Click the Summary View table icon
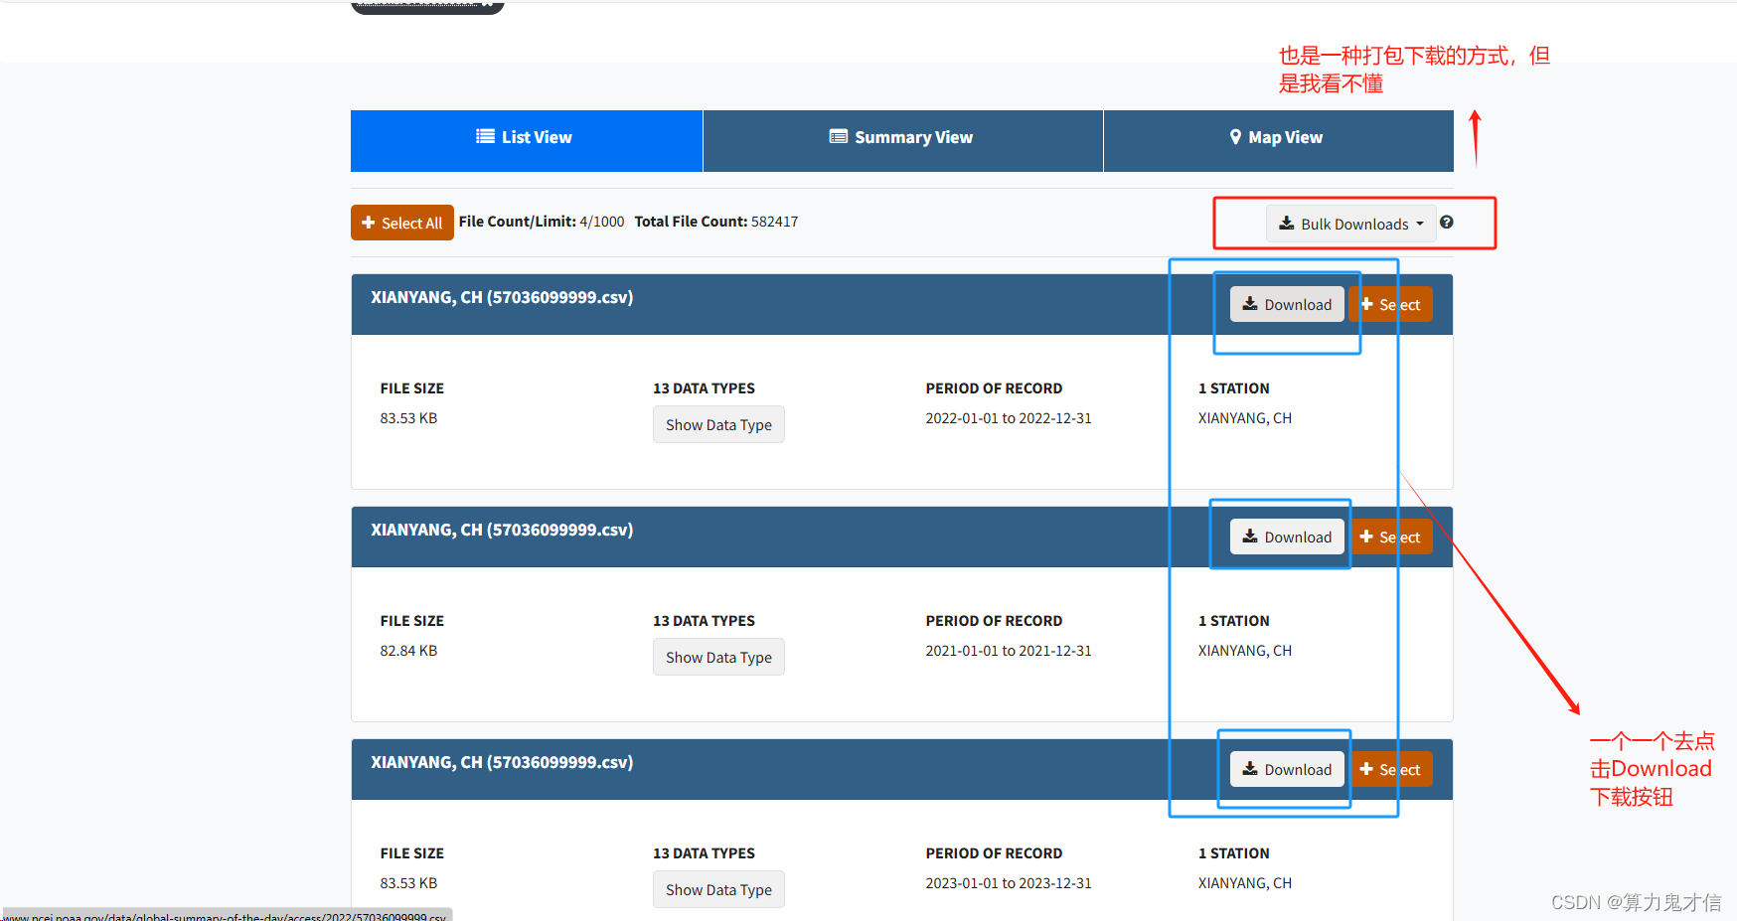 839,137
